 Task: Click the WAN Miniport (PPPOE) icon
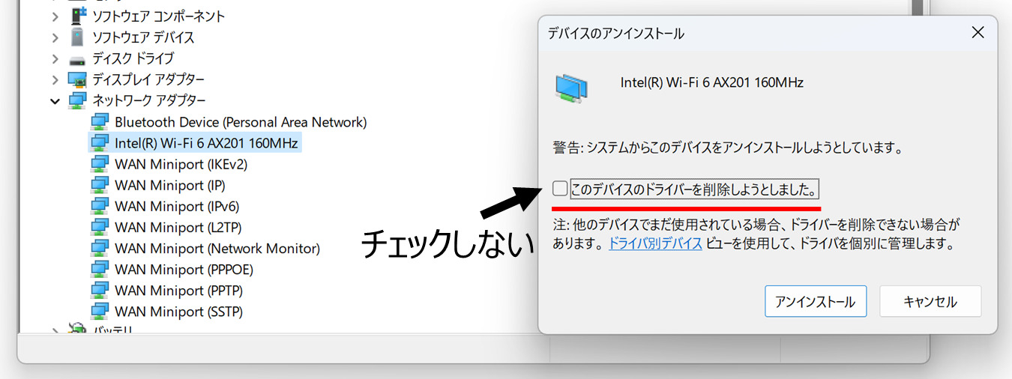(100, 269)
